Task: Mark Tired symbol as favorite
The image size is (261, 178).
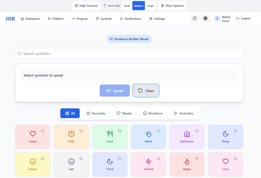Action: click(x=120, y=158)
